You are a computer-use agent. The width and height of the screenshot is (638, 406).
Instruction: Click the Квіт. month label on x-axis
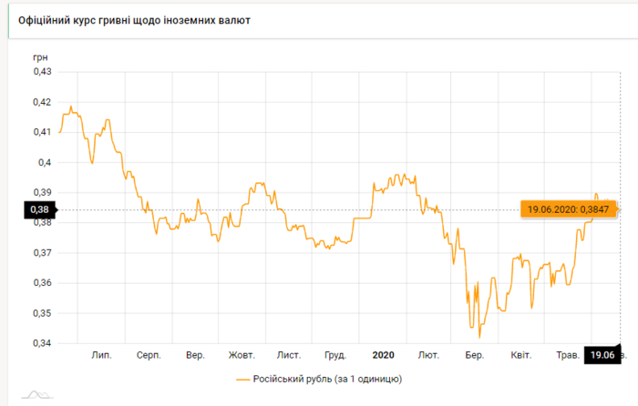520,356
